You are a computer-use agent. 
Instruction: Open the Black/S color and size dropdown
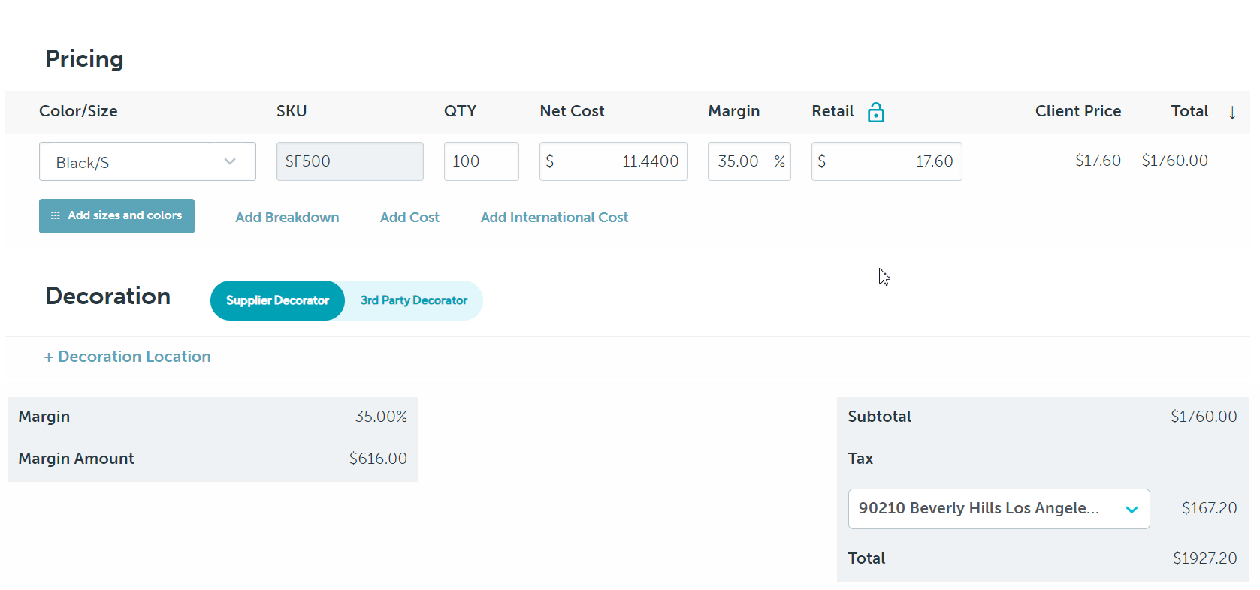click(147, 162)
